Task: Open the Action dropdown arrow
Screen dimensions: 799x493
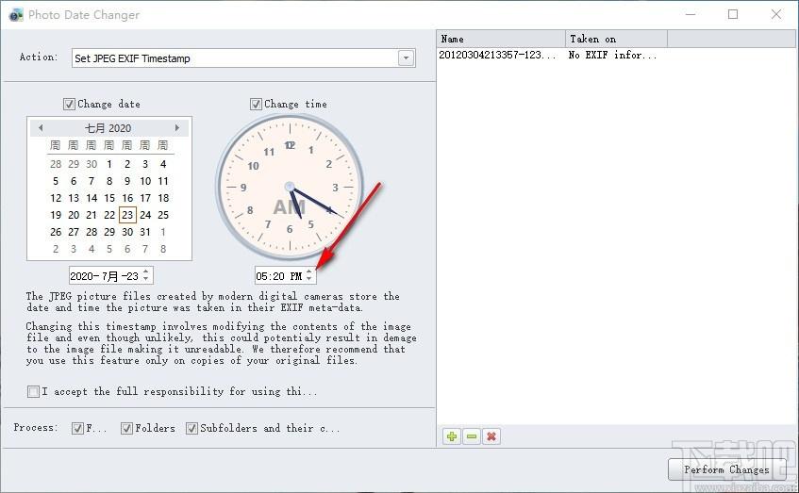Action: (406, 58)
